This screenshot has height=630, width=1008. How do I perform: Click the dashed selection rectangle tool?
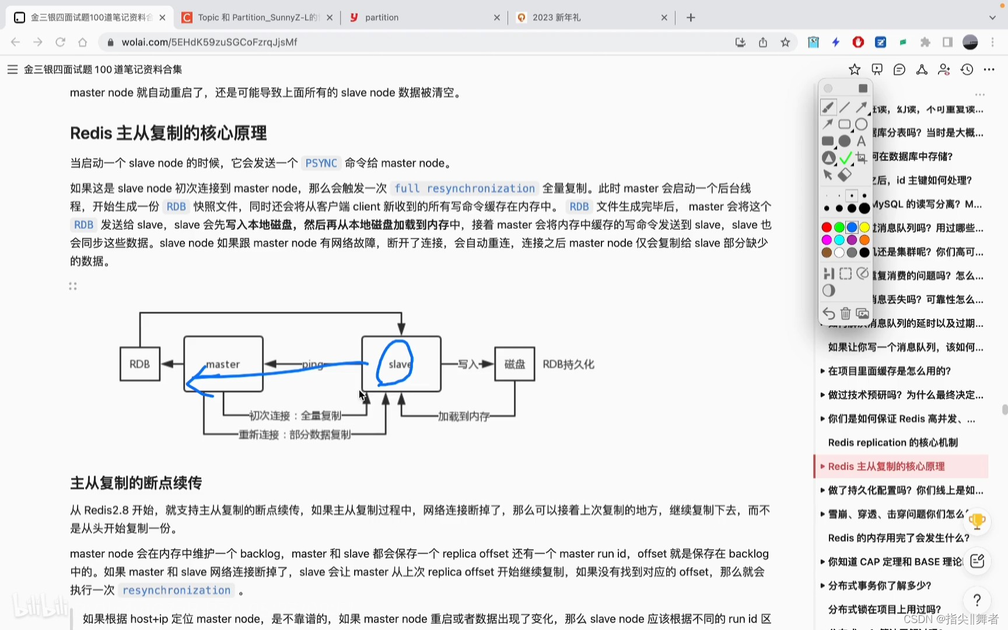pos(845,274)
